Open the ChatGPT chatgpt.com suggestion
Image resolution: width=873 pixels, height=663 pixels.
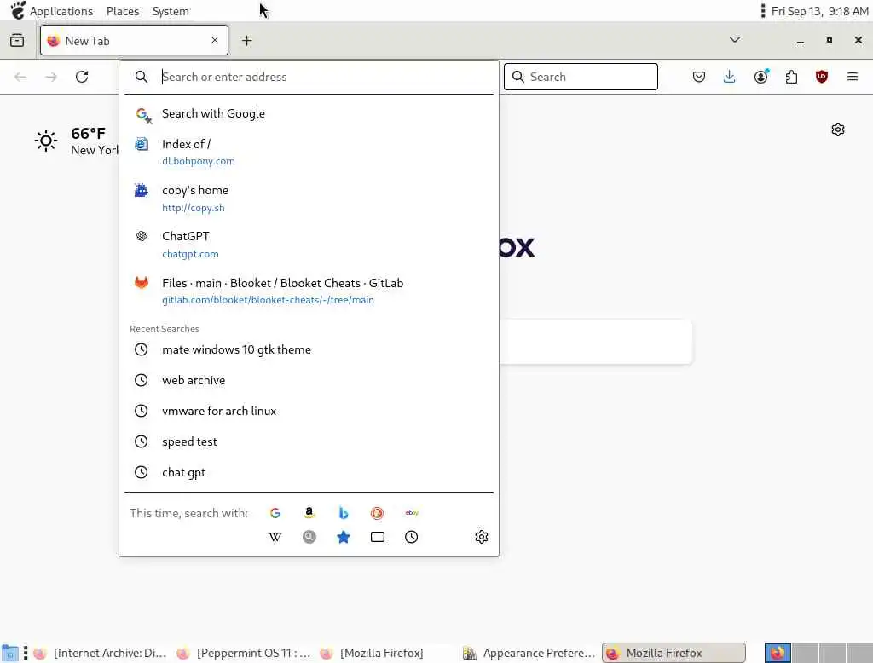click(309, 245)
